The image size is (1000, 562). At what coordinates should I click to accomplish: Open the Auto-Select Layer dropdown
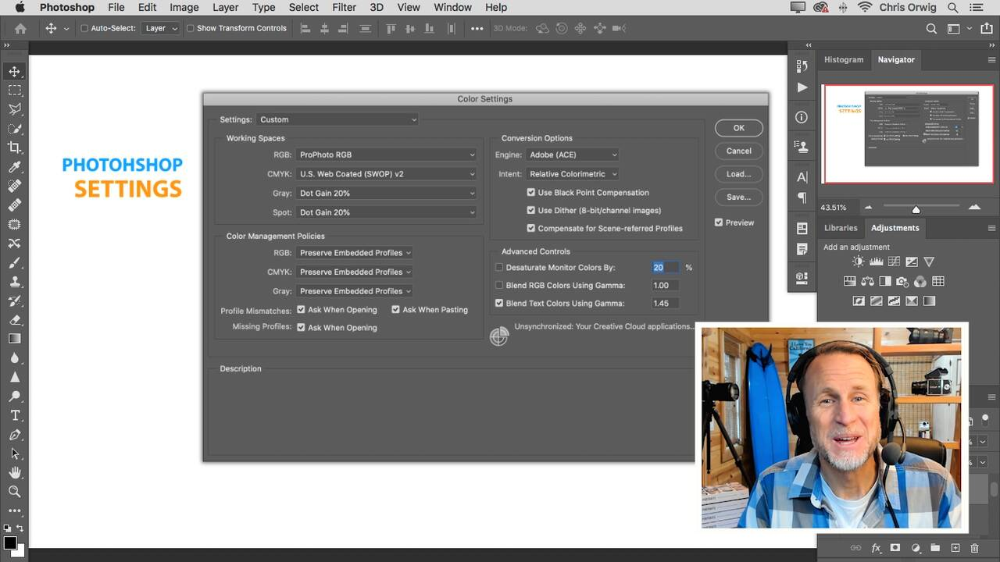[160, 28]
